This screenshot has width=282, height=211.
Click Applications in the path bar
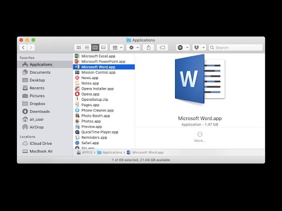tap(110, 152)
